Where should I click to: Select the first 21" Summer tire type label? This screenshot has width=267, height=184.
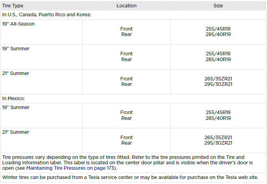click(x=16, y=73)
